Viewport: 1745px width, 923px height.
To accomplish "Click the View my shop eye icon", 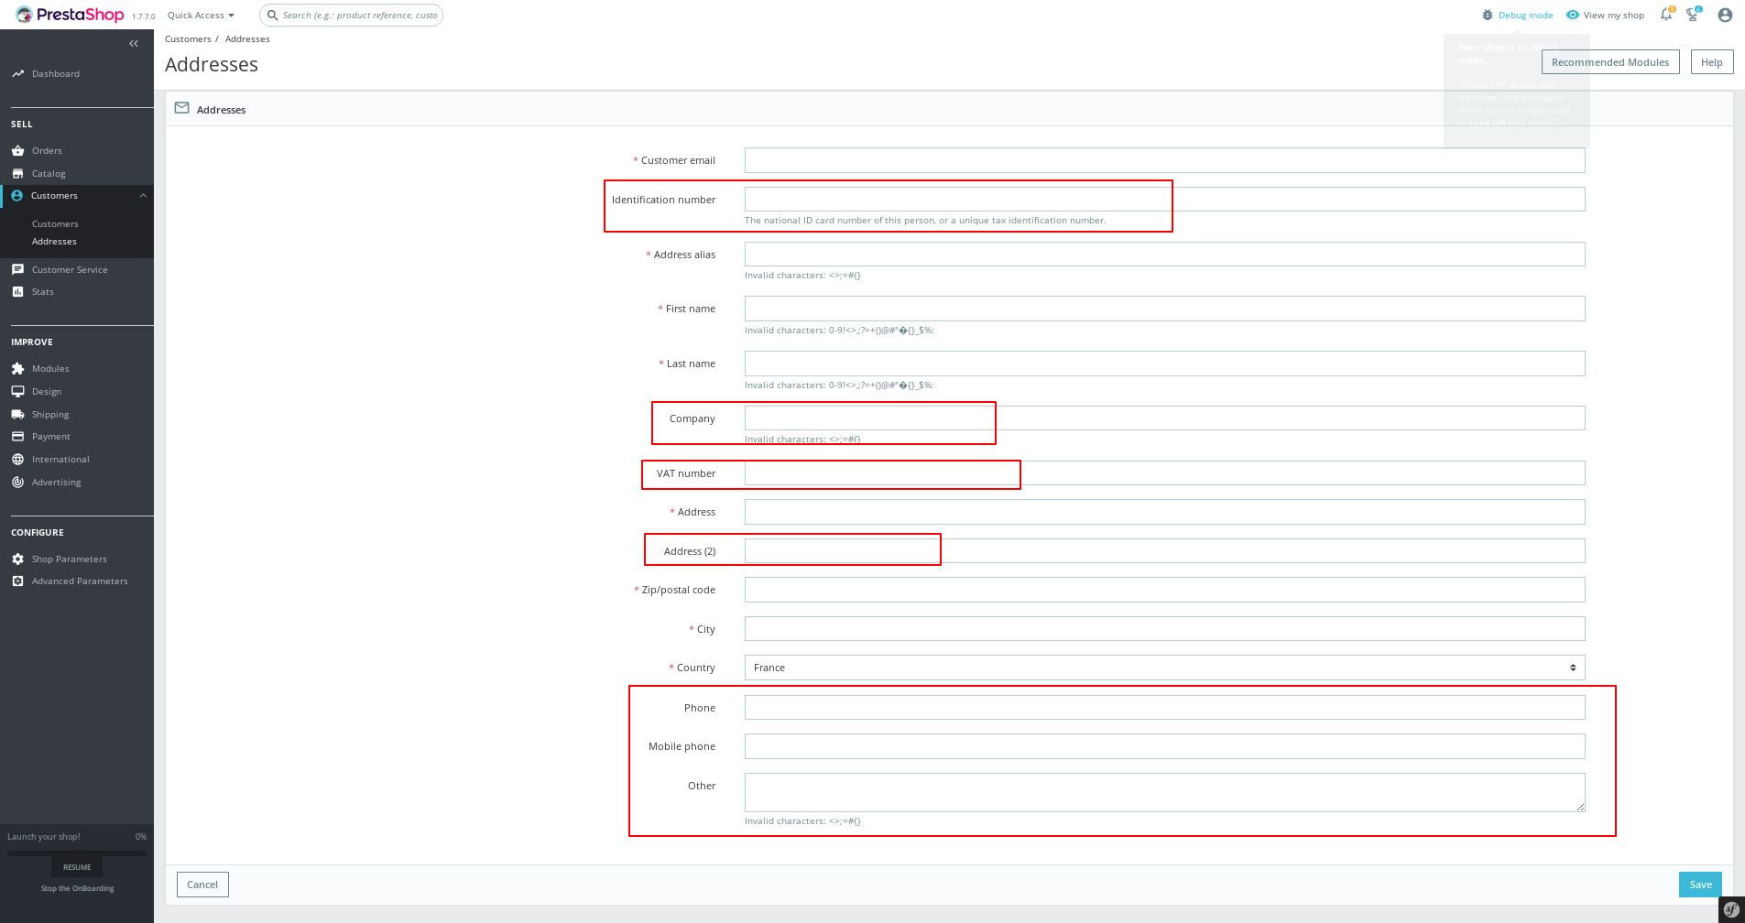I will tap(1573, 15).
